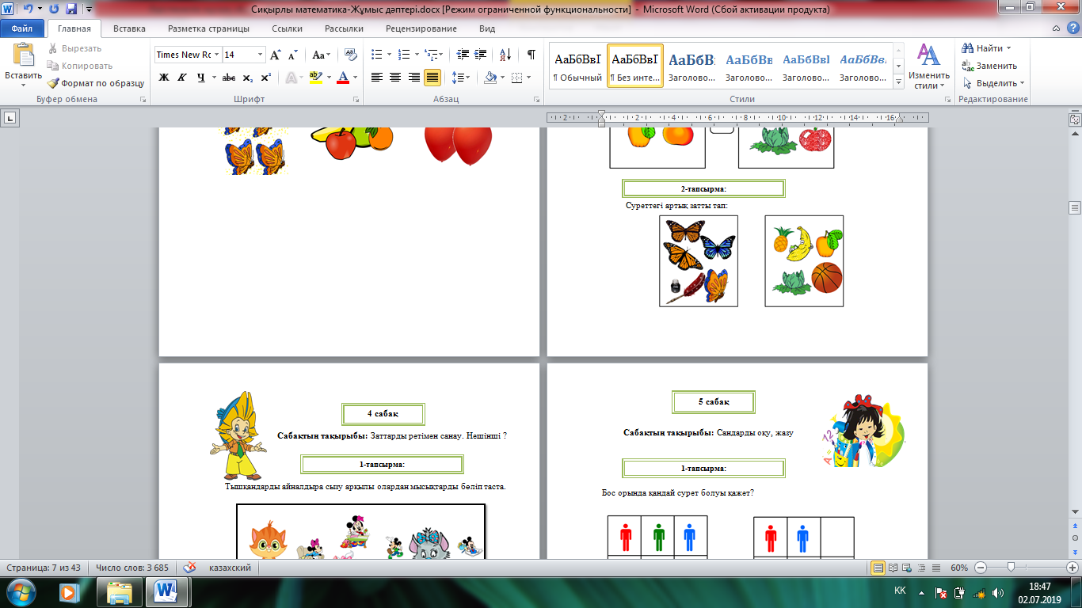Apply the red font color button
This screenshot has width=1082, height=608.
coord(343,78)
